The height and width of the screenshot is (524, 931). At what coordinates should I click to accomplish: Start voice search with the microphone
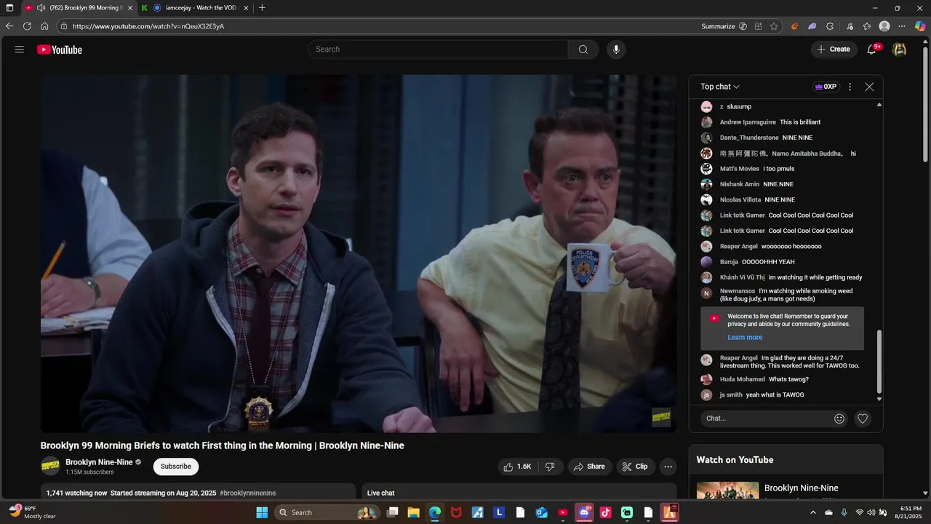616,49
